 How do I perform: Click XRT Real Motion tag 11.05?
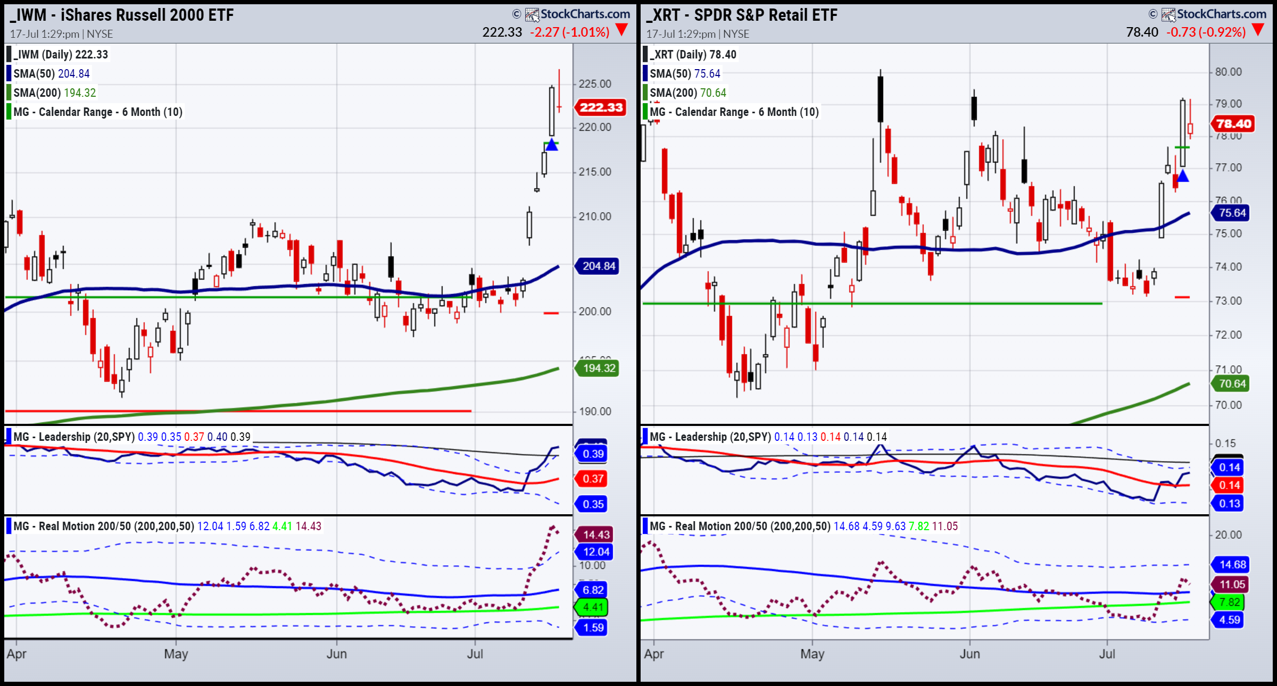coord(1231,584)
